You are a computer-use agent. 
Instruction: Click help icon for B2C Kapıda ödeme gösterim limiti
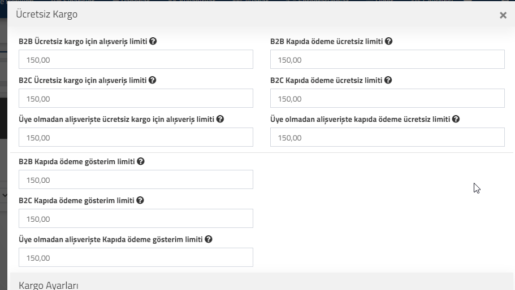[x=140, y=200]
